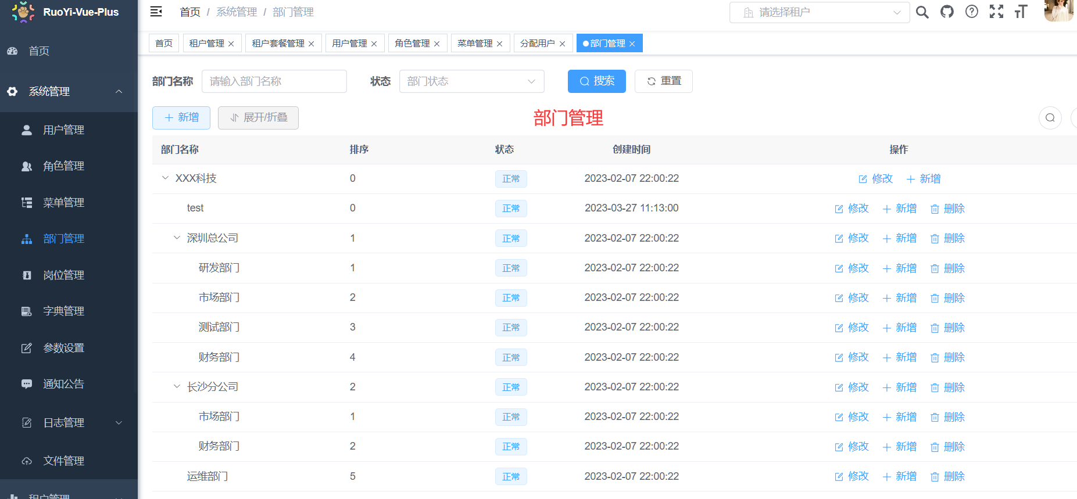
Task: Click 修改 for 深圳总公司
Action: click(x=851, y=238)
